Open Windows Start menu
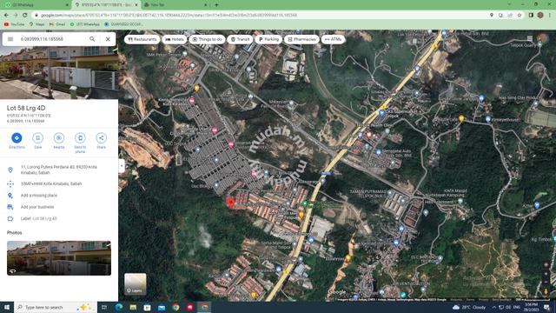Viewport: 556px width, 313px height. tap(7, 307)
